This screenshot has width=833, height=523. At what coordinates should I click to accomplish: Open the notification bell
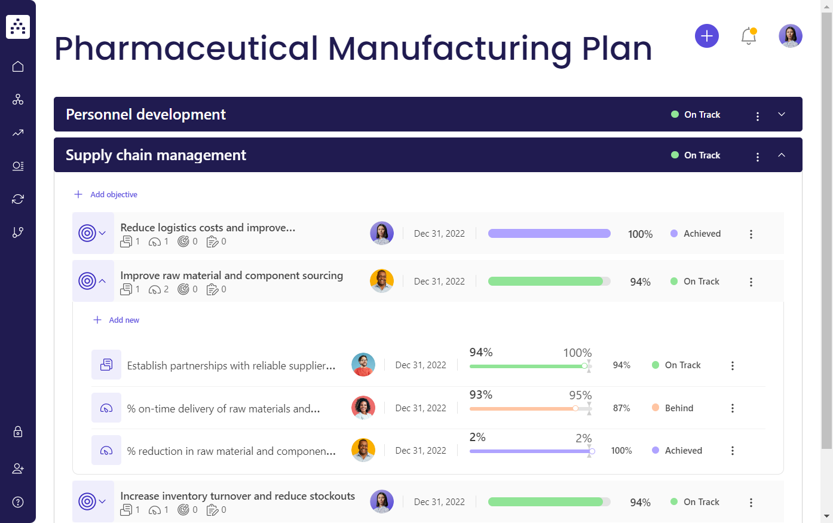point(749,36)
